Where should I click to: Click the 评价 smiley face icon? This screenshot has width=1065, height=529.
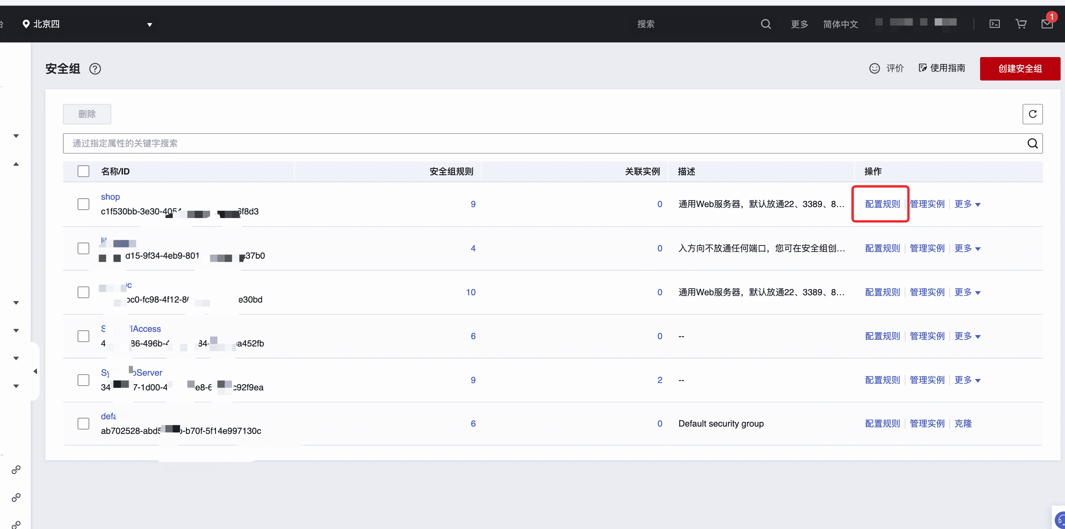pyautogui.click(x=874, y=68)
